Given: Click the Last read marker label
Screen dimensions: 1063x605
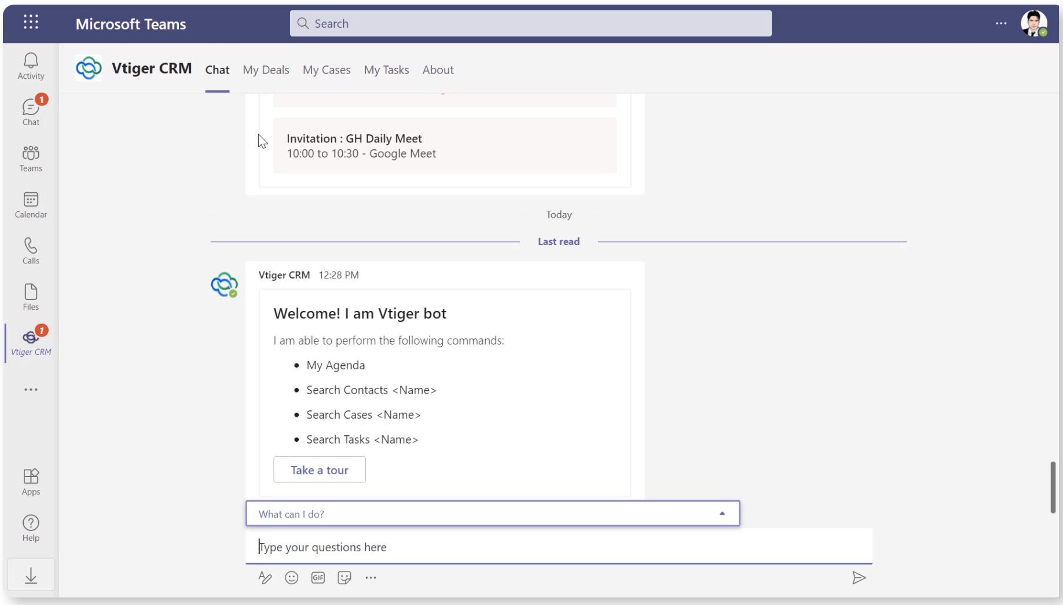Looking at the screenshot, I should point(559,241).
